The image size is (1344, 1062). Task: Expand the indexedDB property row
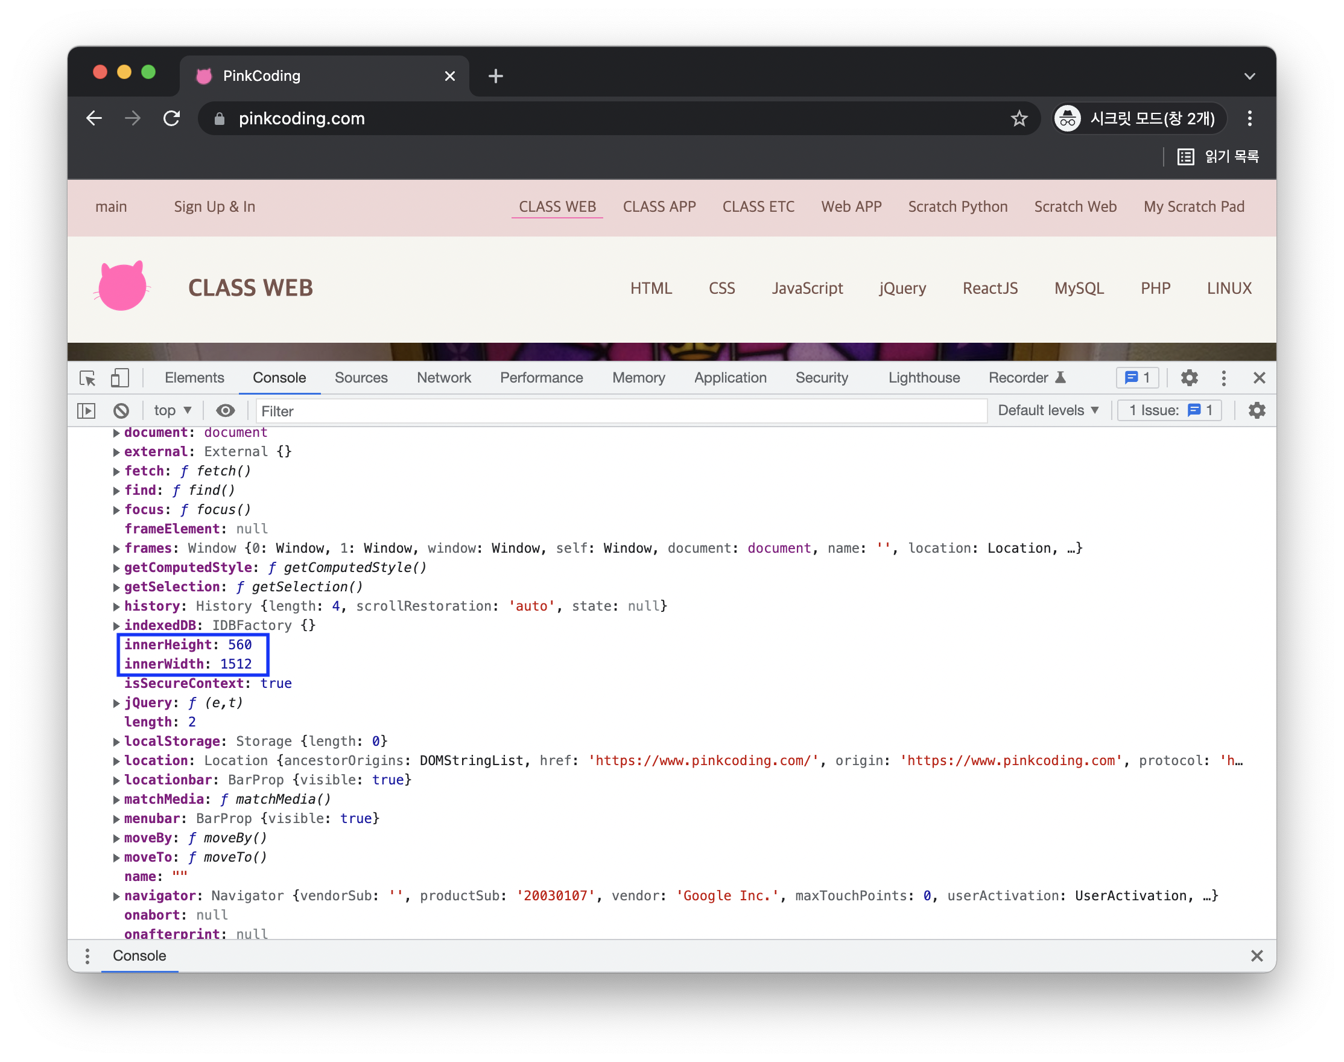click(x=116, y=626)
